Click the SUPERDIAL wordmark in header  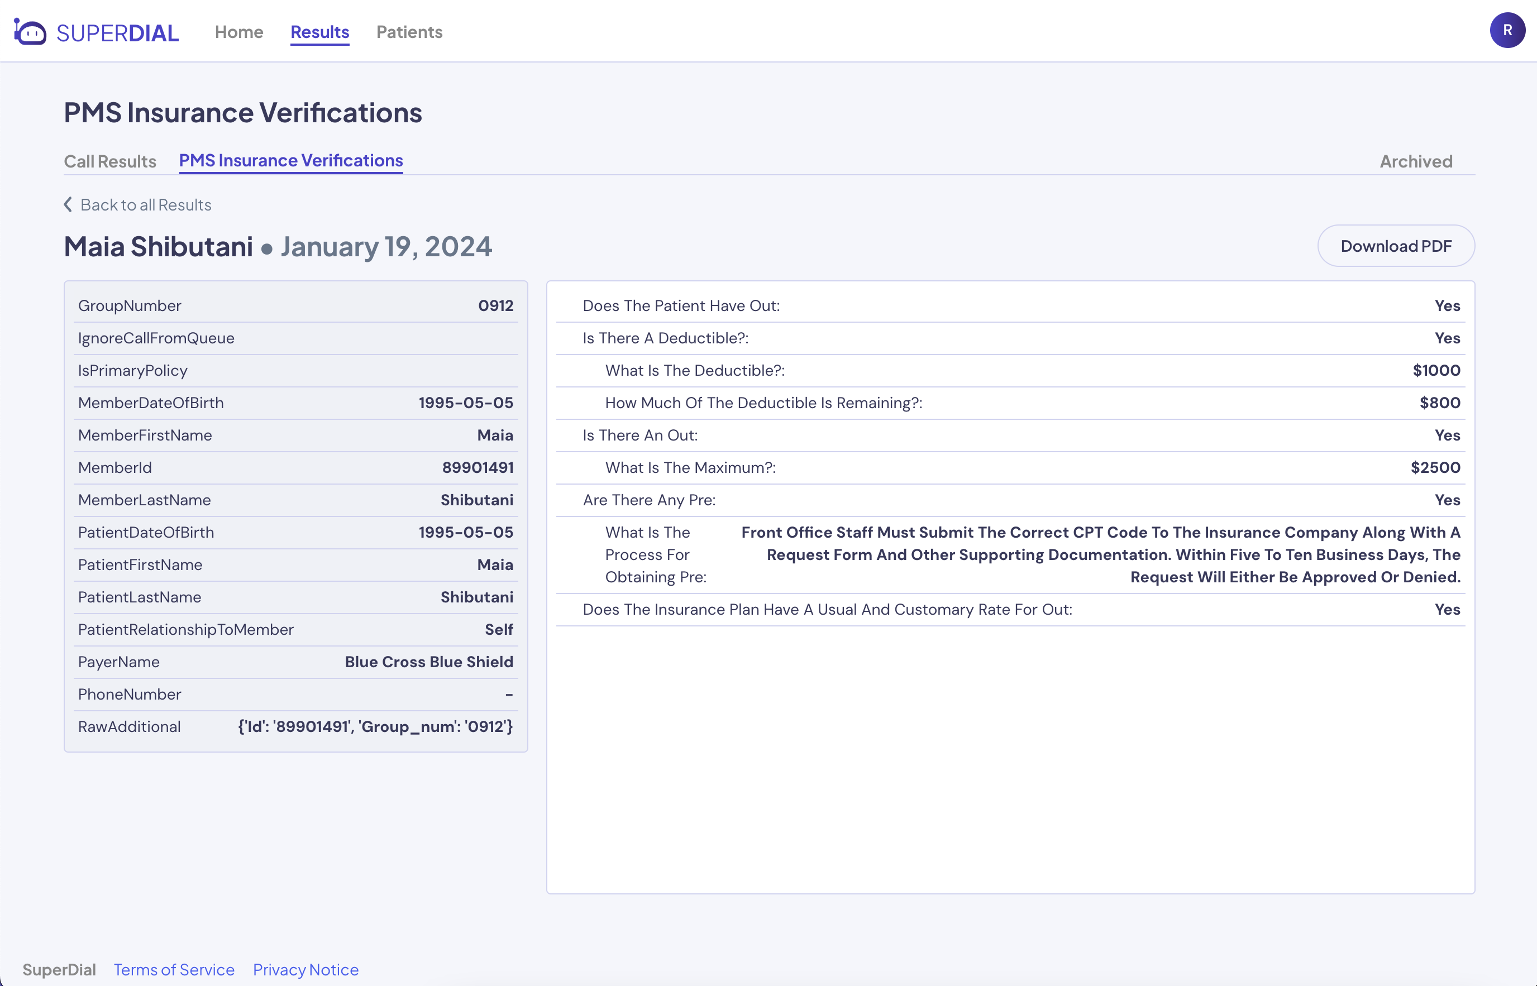pyautogui.click(x=118, y=32)
